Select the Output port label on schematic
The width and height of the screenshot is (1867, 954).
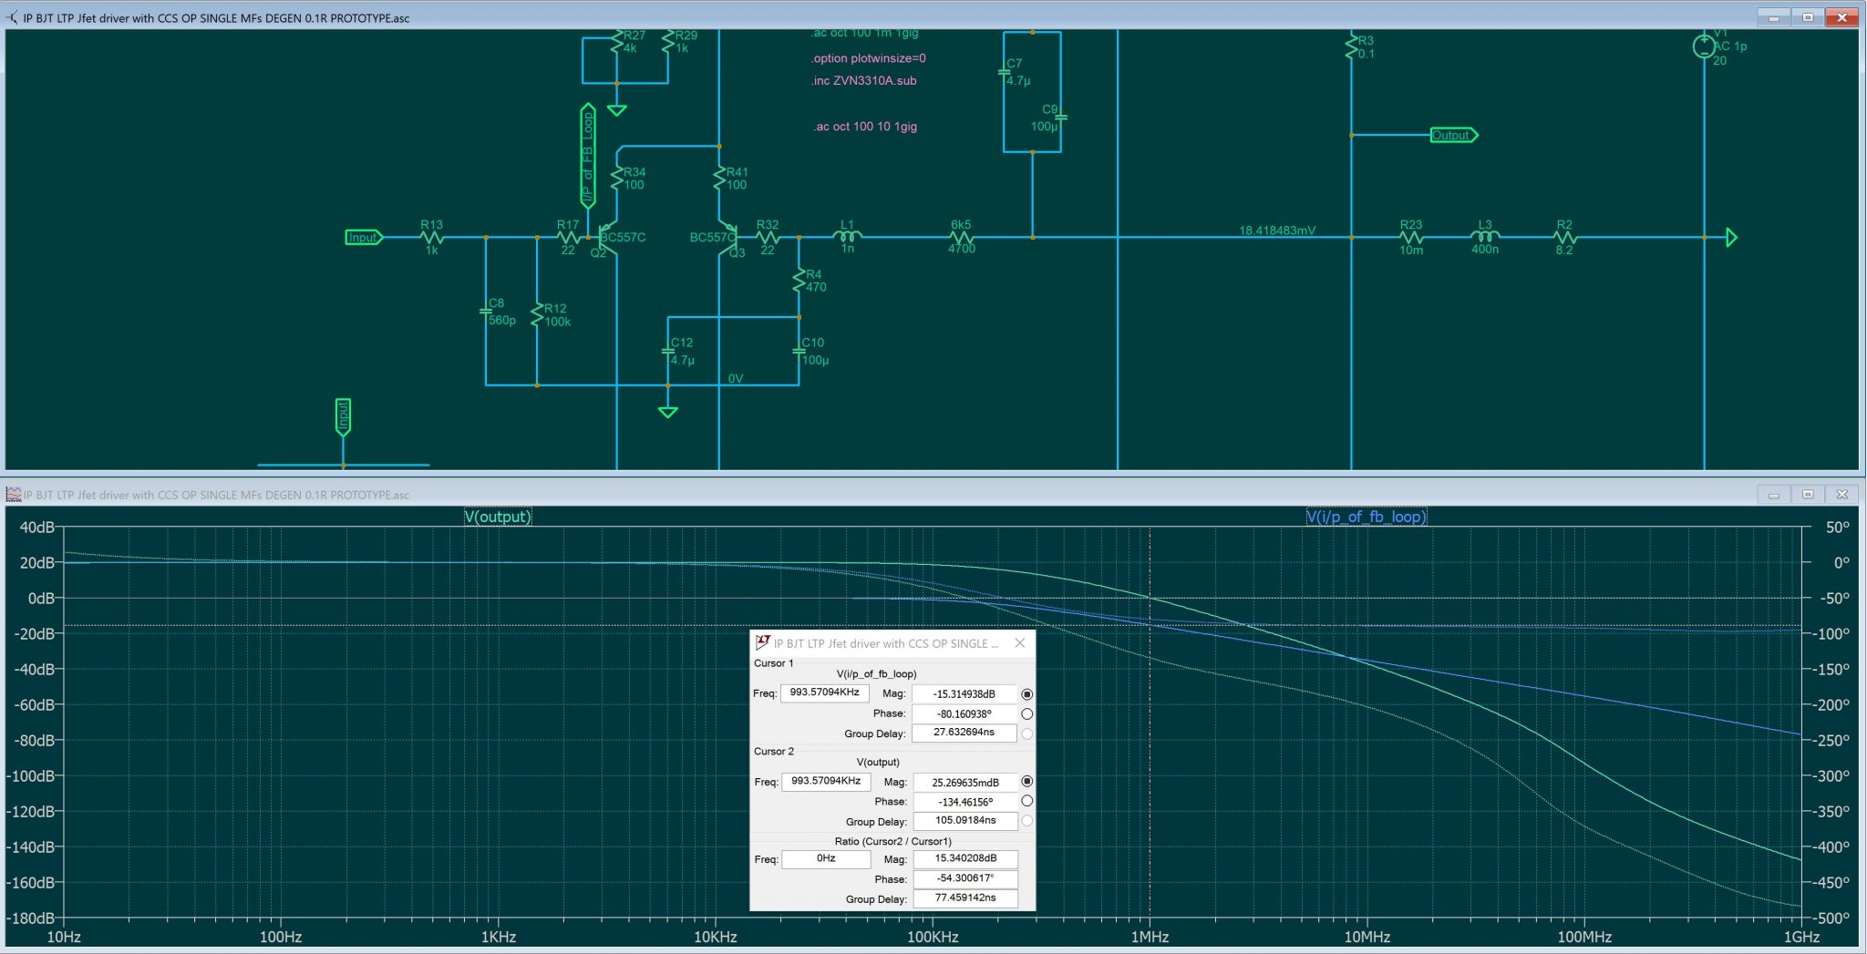[x=1453, y=135]
